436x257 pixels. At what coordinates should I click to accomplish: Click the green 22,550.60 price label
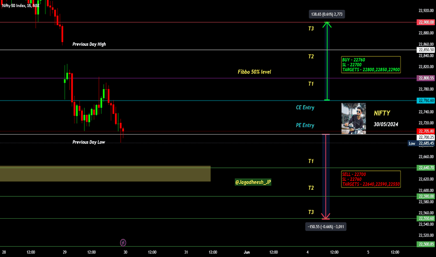click(x=425, y=219)
